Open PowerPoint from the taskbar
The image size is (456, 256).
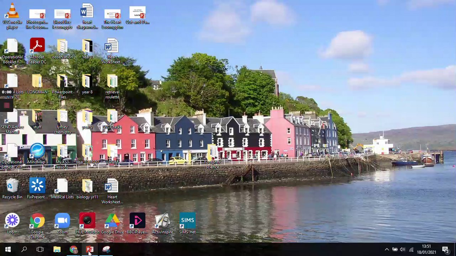(89, 250)
